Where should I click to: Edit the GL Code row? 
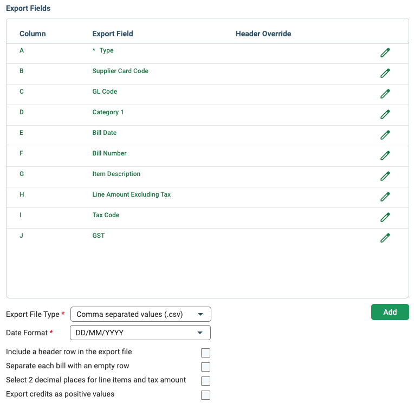pyautogui.click(x=385, y=94)
